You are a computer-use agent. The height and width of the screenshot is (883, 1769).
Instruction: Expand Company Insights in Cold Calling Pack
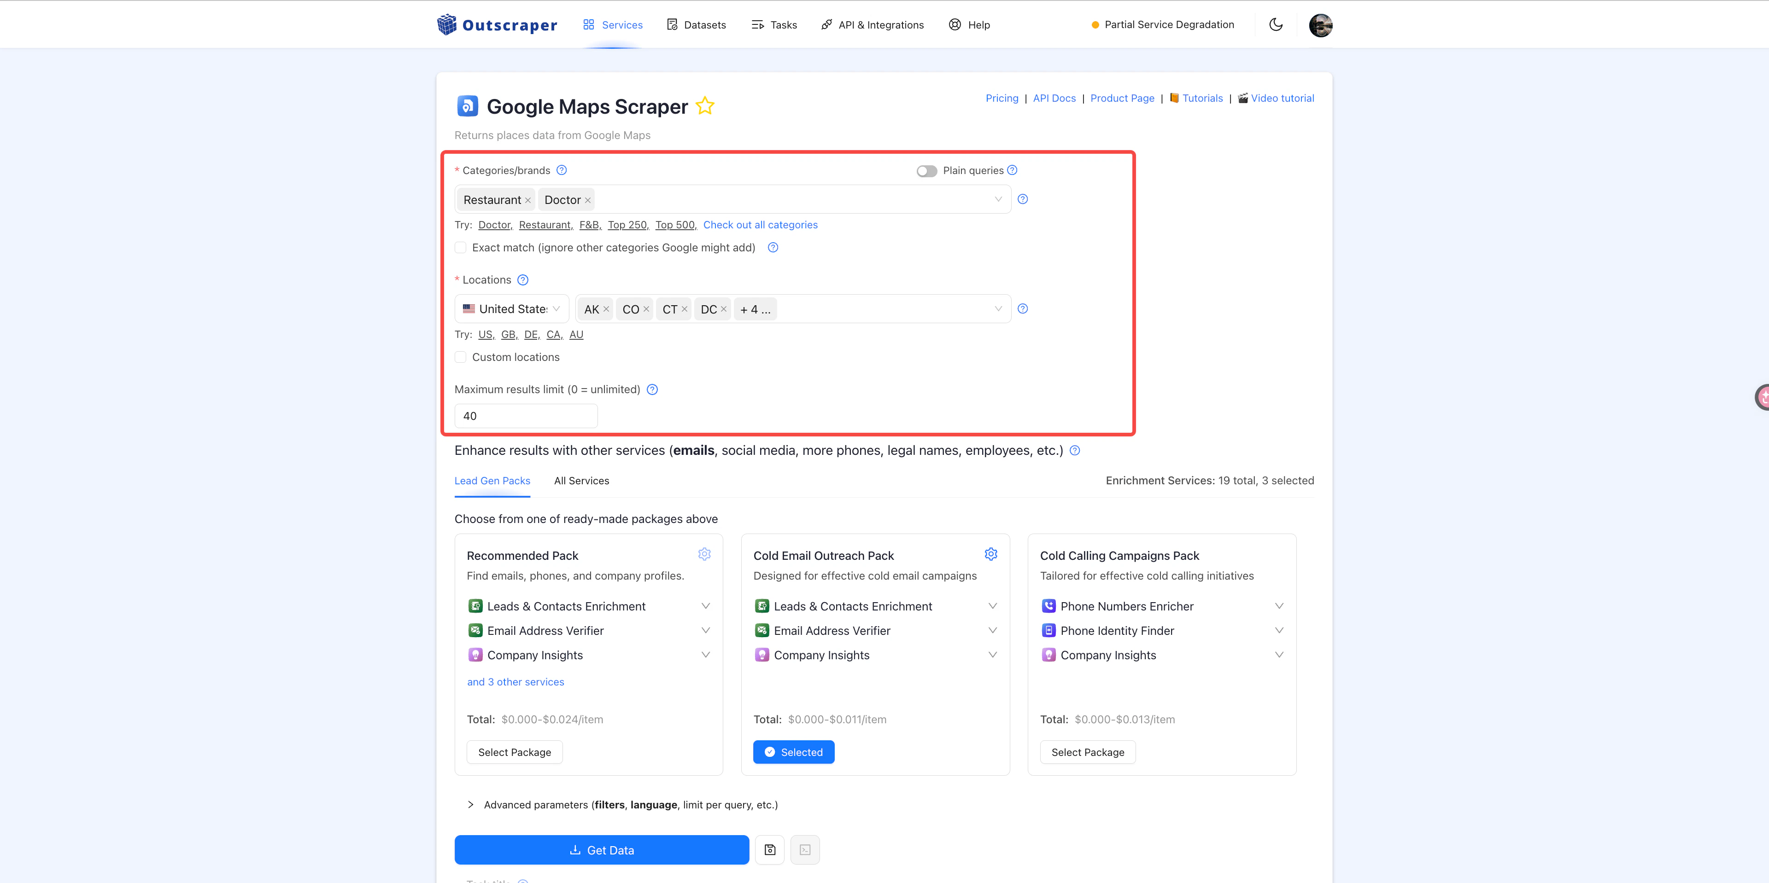coord(1279,655)
